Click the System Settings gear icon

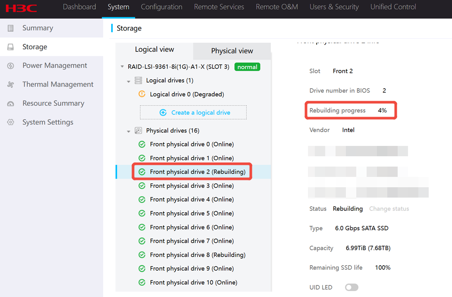click(11, 122)
